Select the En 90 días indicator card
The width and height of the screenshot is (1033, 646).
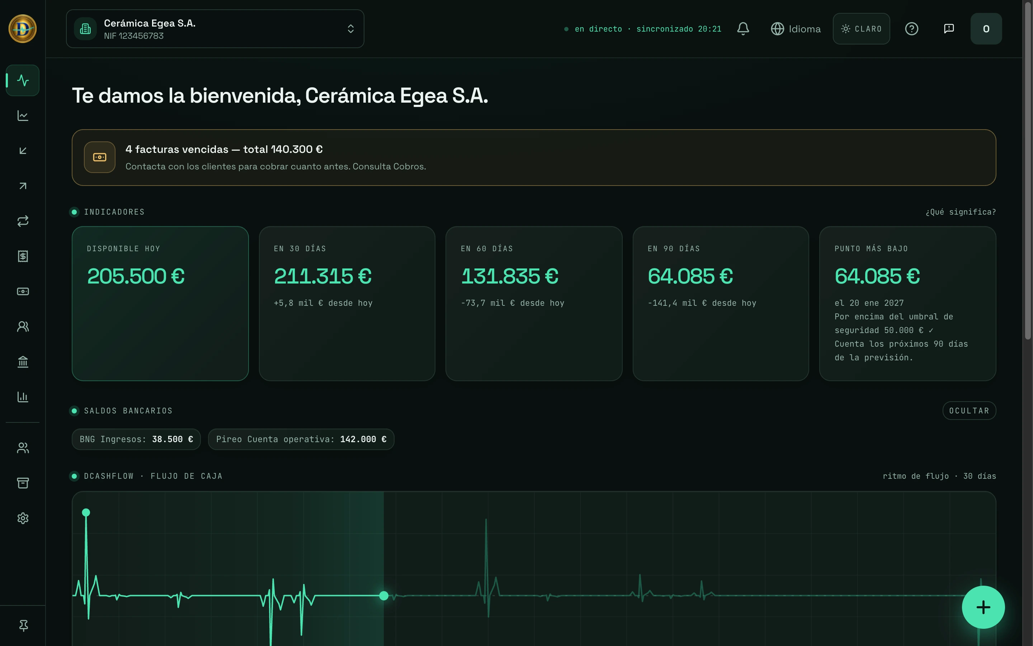tap(721, 303)
